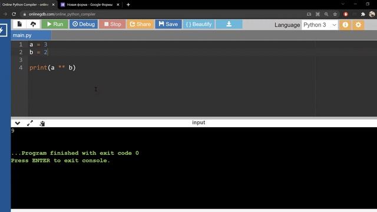Open the browser zoom icon
This screenshot has width=377, height=212.
326,14
